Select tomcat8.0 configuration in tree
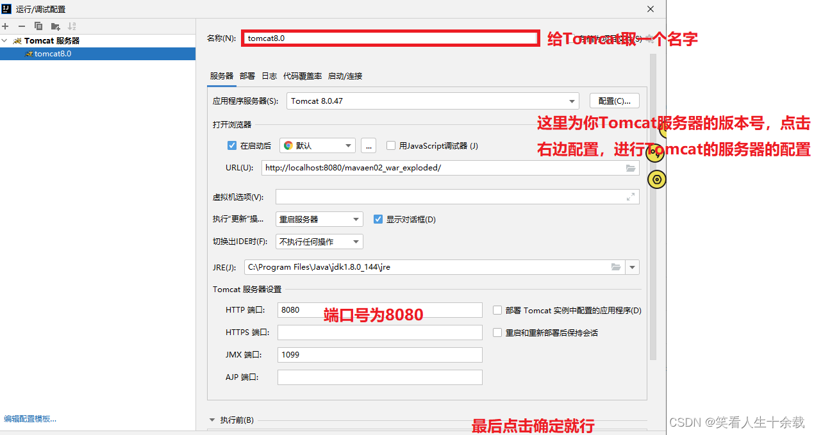Image resolution: width=814 pixels, height=435 pixels. [x=97, y=54]
